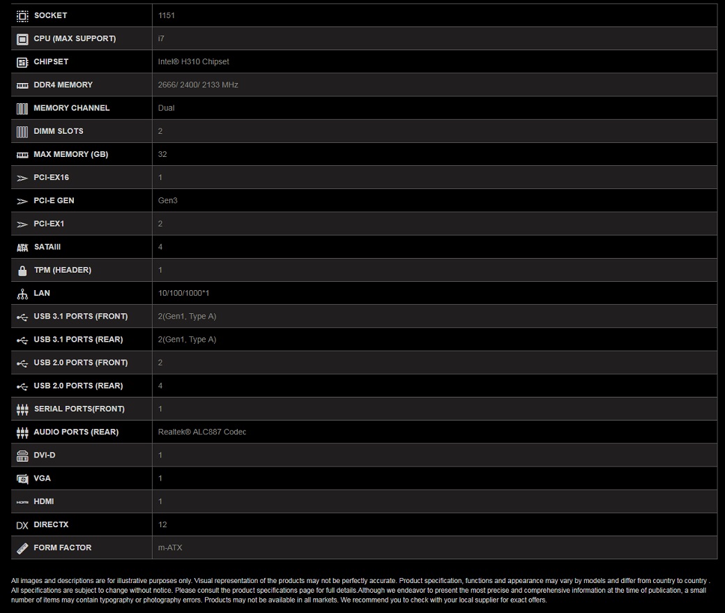Image resolution: width=725 pixels, height=613 pixels.
Task: Click the DDR4 memory stick icon
Action: click(x=22, y=85)
